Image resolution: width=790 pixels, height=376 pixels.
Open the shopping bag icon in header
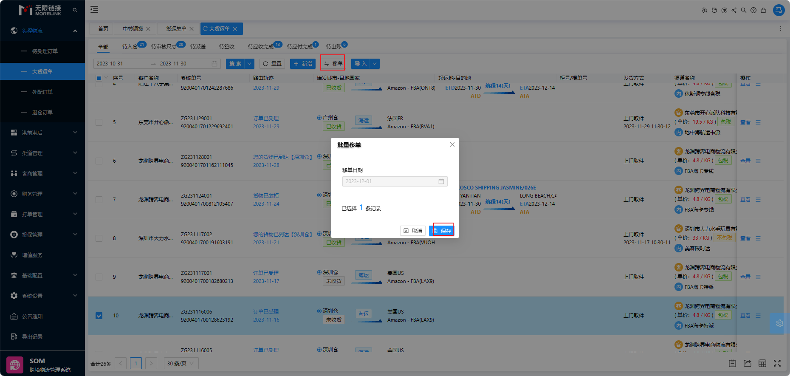point(763,10)
